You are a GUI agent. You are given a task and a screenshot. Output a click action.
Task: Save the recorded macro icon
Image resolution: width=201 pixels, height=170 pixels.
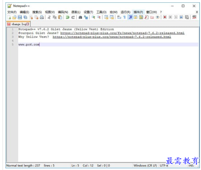pos(187,17)
